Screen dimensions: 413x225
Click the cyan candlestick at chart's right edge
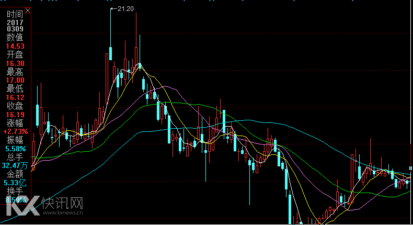410,168
